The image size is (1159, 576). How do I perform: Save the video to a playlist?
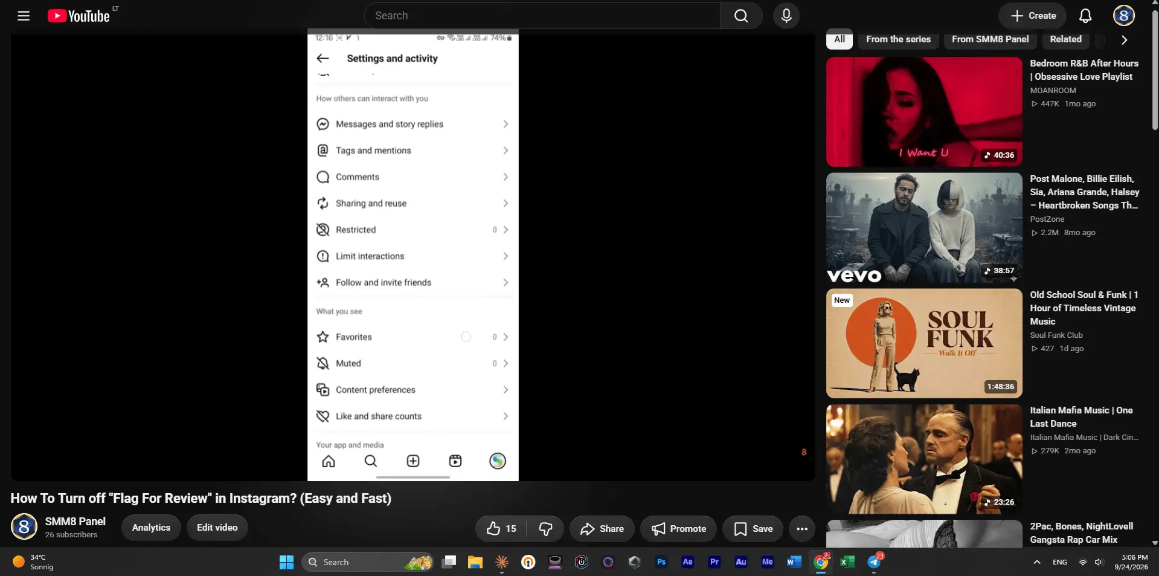pyautogui.click(x=753, y=529)
